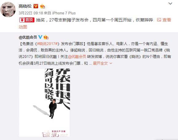Click the @优酷会员 mention in the post text
This screenshot has height=140, width=178.
[x=77, y=57]
